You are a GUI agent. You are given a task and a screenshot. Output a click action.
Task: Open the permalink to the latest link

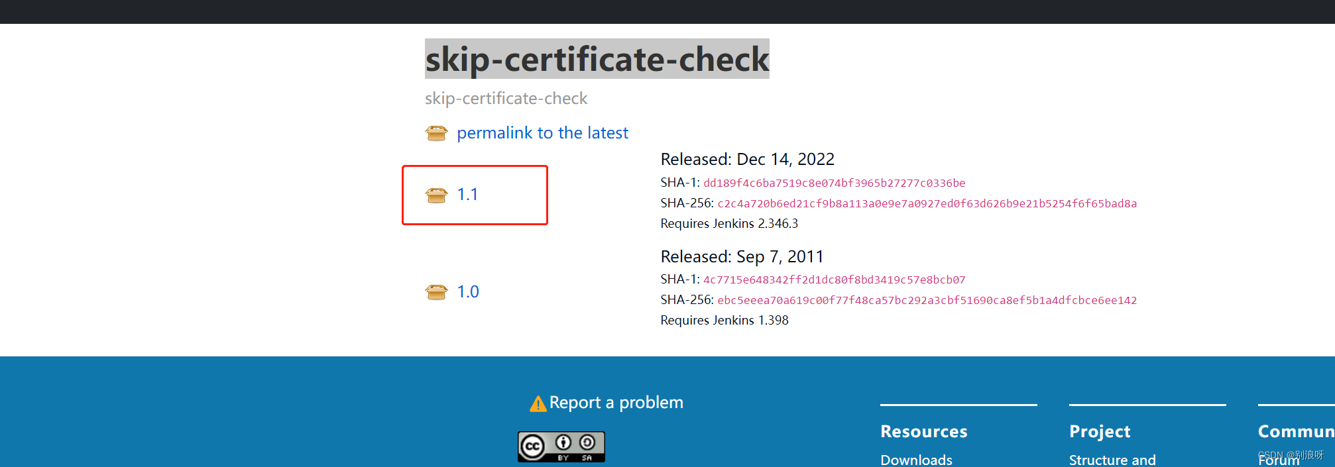pyautogui.click(x=542, y=133)
